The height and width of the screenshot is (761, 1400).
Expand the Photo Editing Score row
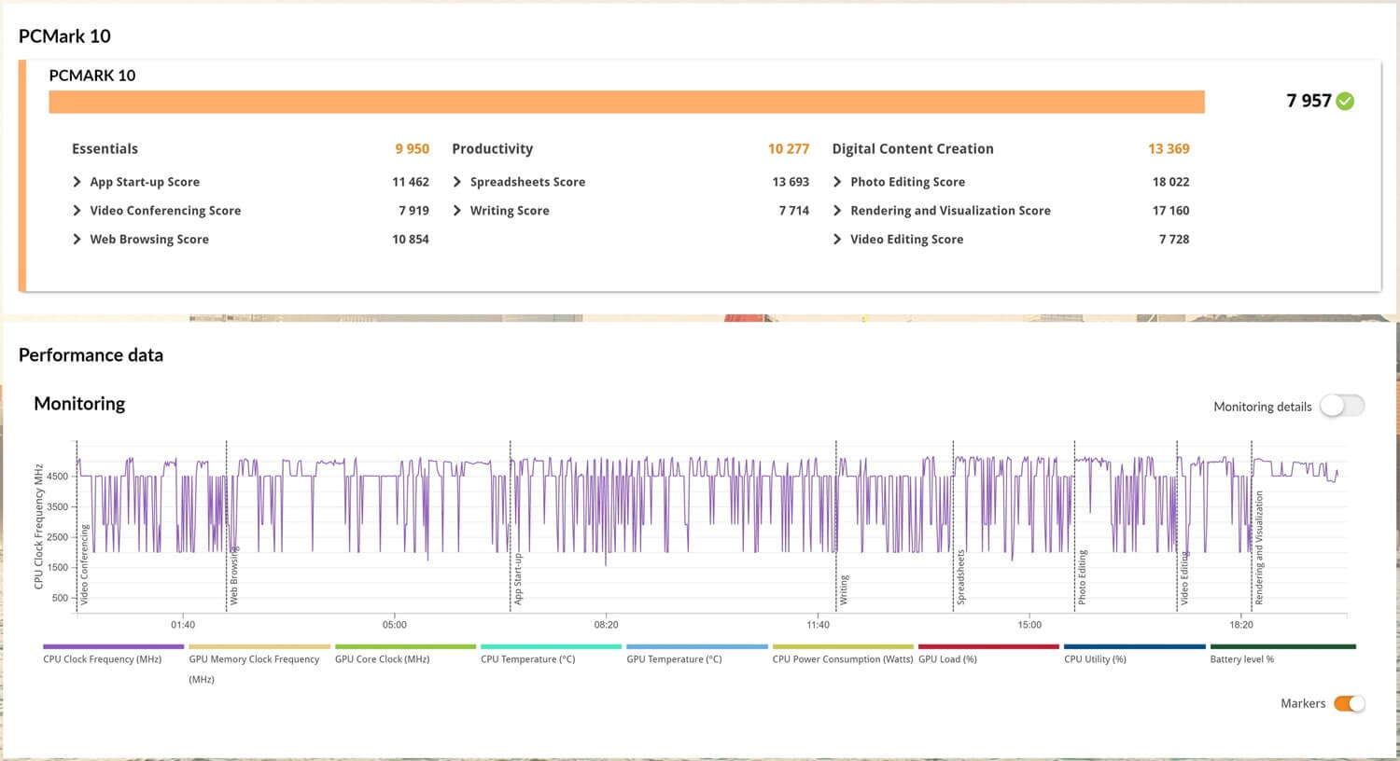click(x=837, y=182)
